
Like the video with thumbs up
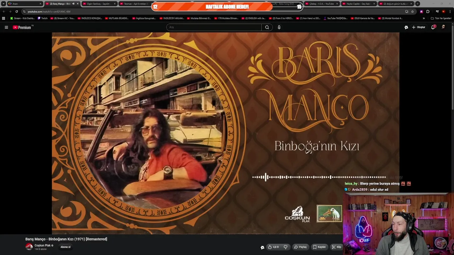273,247
